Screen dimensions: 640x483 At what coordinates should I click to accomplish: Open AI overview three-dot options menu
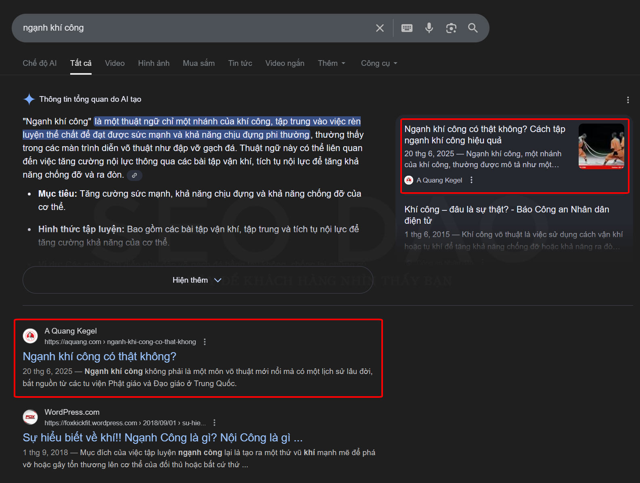[x=627, y=100]
